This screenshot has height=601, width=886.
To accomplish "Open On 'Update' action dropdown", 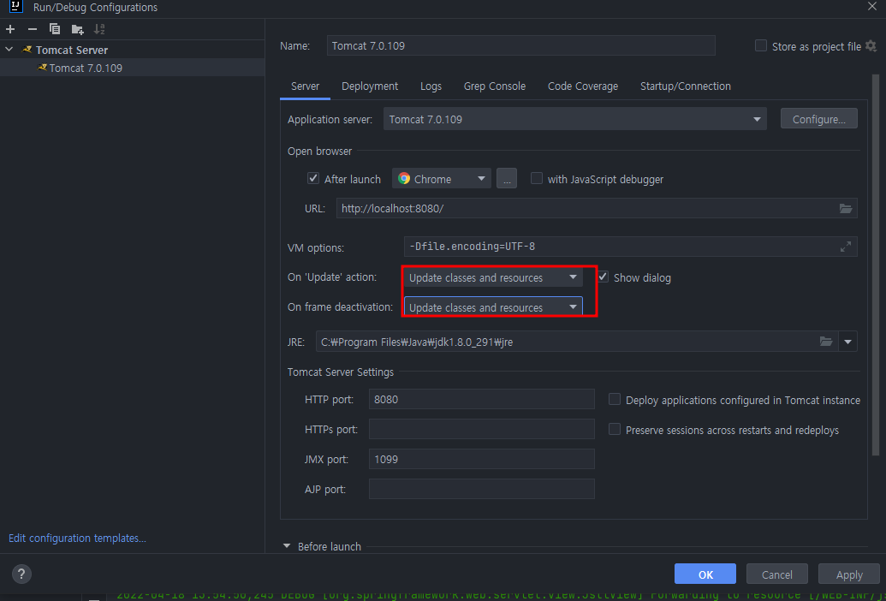I will [493, 277].
